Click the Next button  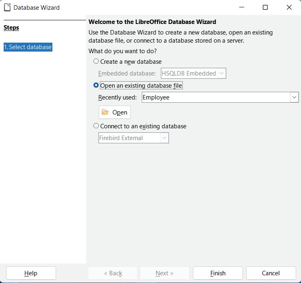[x=165, y=273]
